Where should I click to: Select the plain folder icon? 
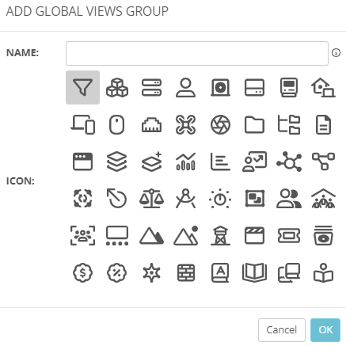click(x=254, y=124)
